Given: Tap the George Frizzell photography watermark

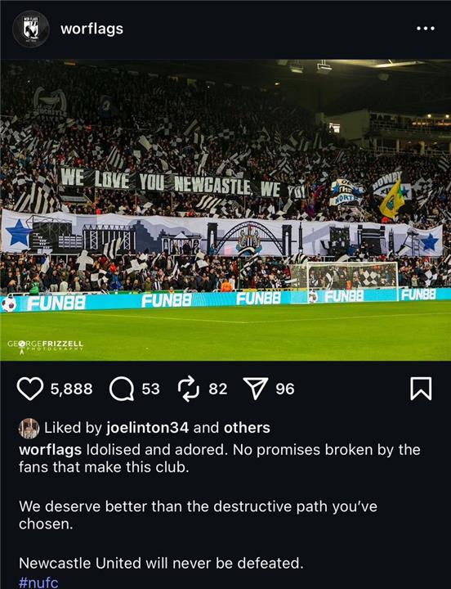Looking at the screenshot, I should point(46,345).
